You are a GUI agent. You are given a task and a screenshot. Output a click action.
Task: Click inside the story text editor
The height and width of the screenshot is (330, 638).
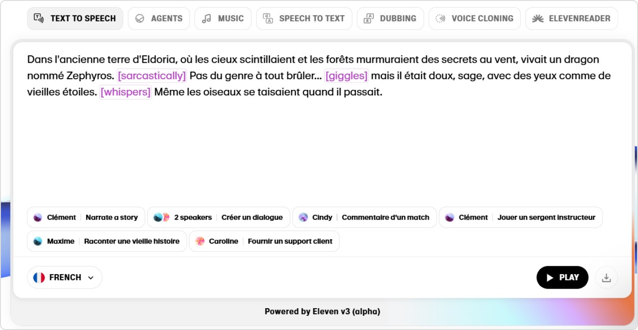[319, 145]
